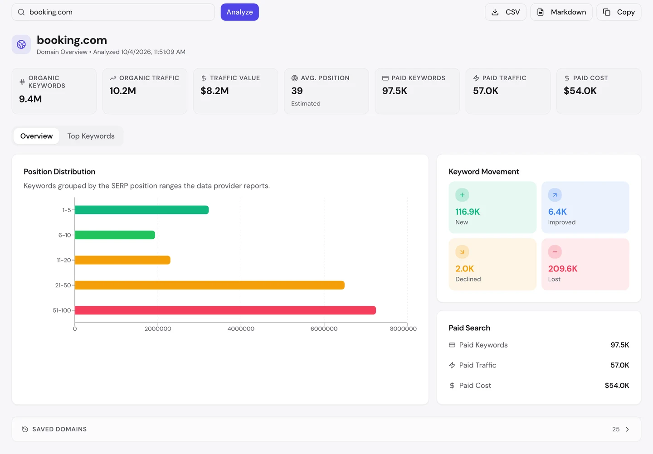Click the 2.0K Declined keywords value

point(464,269)
